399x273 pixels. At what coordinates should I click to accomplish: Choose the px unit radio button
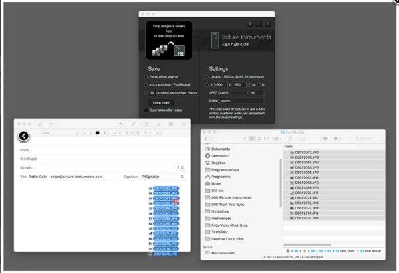[x=249, y=84]
